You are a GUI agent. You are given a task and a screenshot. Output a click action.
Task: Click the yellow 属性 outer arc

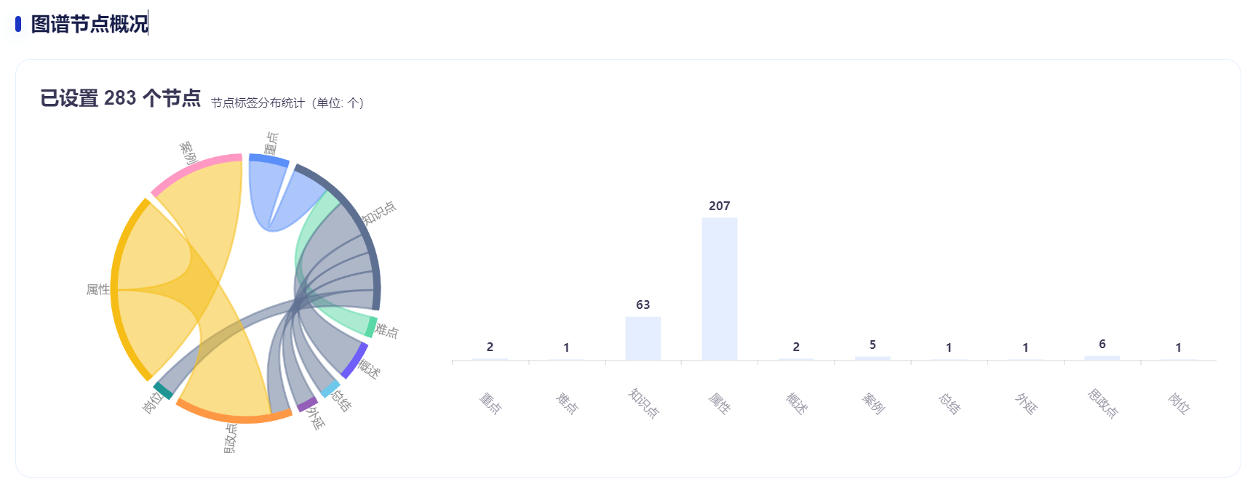(116, 291)
